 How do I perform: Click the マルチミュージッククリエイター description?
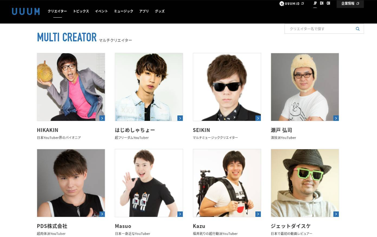pos(215,138)
